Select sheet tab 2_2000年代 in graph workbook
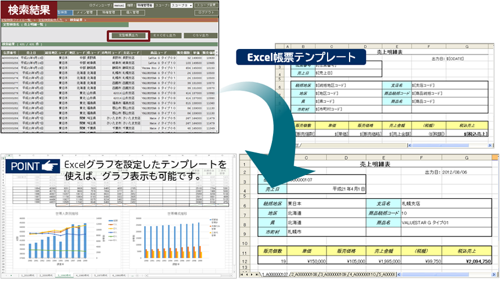 point(46,275)
